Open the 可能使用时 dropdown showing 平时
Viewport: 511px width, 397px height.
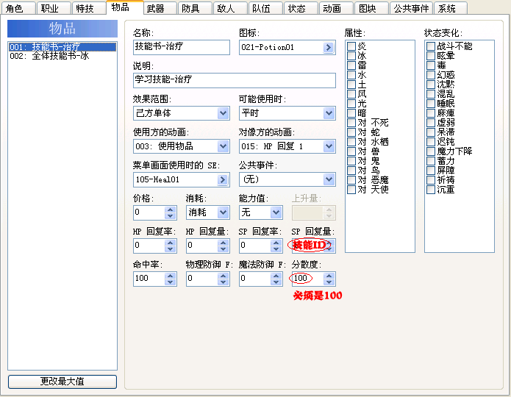point(287,113)
